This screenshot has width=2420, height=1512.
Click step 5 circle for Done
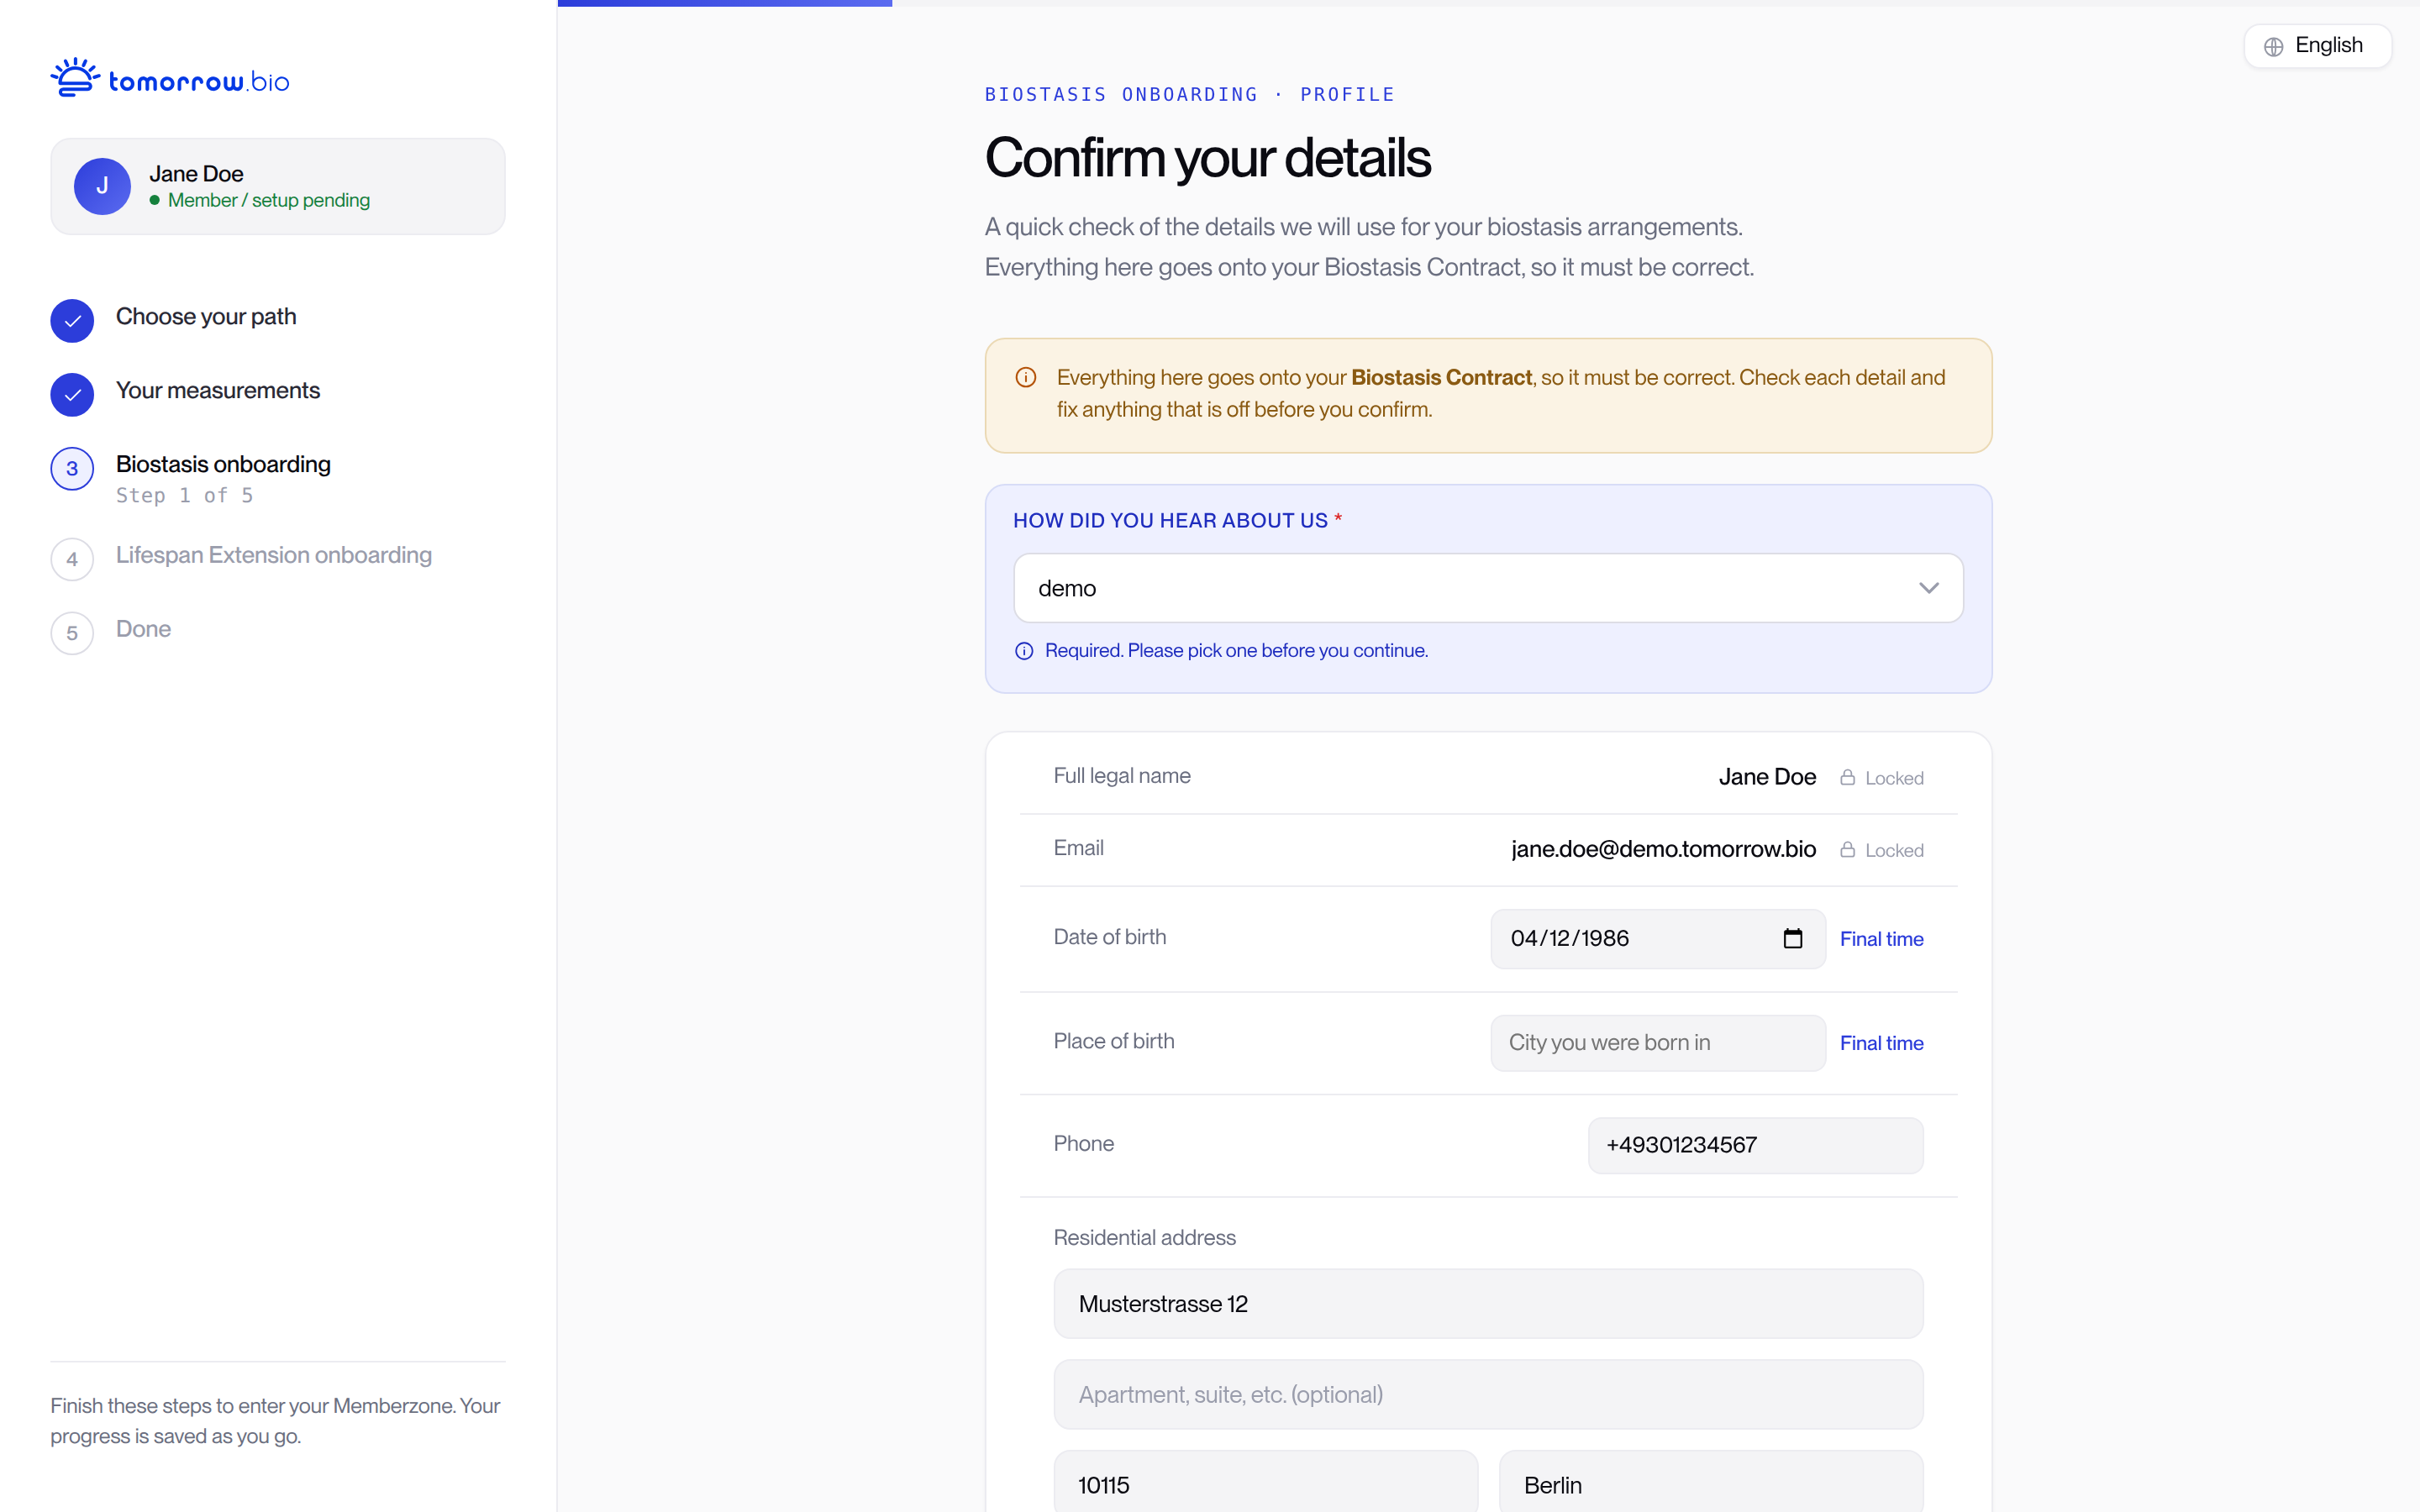click(72, 633)
